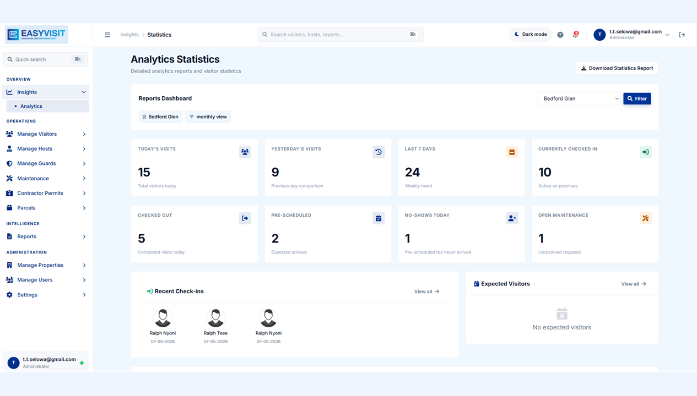Click the Insights chart icon
Viewport: 697px width, 396px height.
pyautogui.click(x=9, y=92)
